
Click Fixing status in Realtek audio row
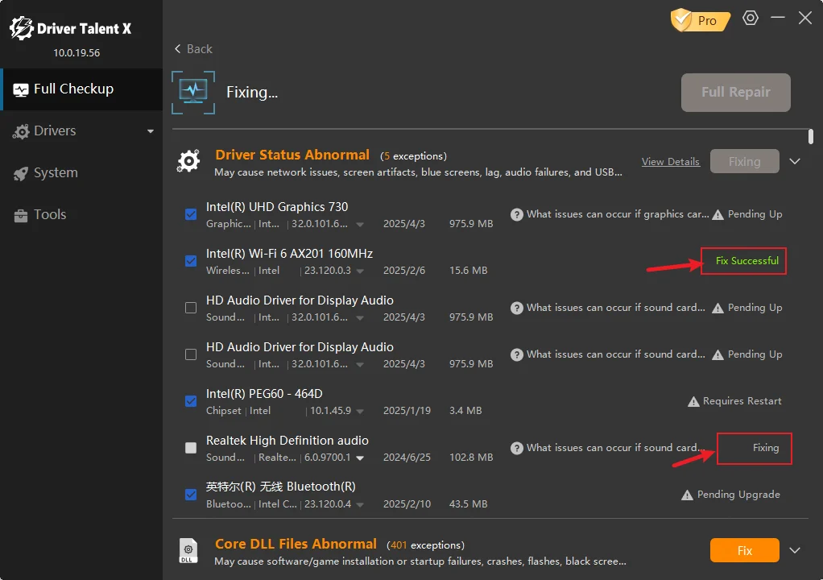pyautogui.click(x=766, y=448)
